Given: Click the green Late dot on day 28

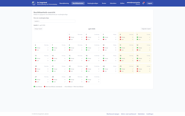Looking at the screenshot, I should coord(53,82).
